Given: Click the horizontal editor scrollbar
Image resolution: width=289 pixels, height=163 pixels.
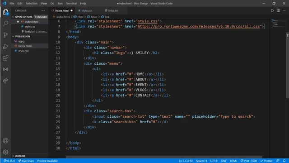Looking at the screenshot, I should tap(164, 157).
